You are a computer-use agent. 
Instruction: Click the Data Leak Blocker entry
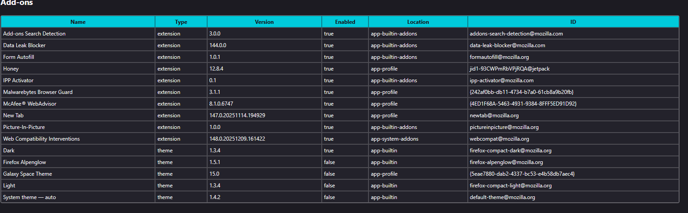[24, 45]
